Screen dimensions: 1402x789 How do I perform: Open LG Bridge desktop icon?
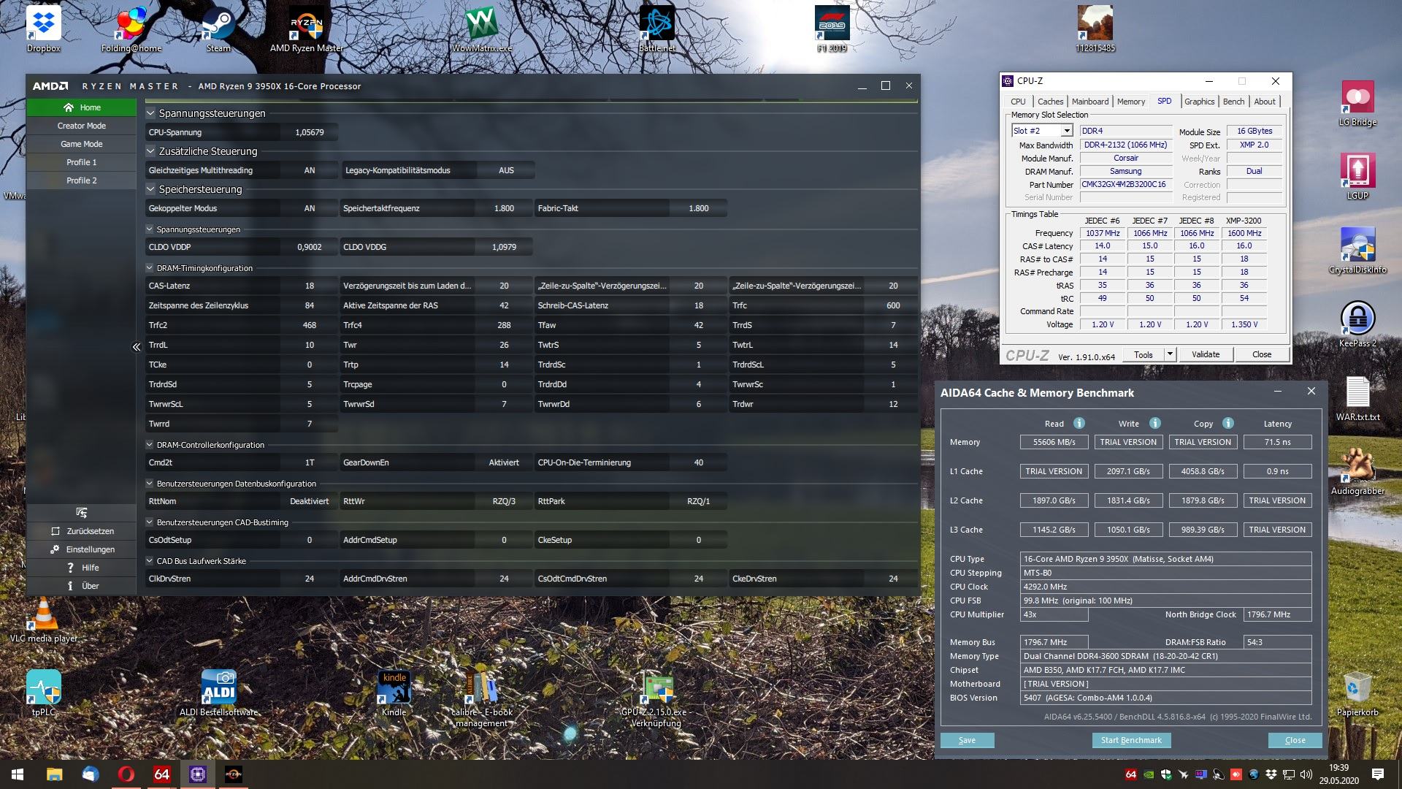[1357, 103]
